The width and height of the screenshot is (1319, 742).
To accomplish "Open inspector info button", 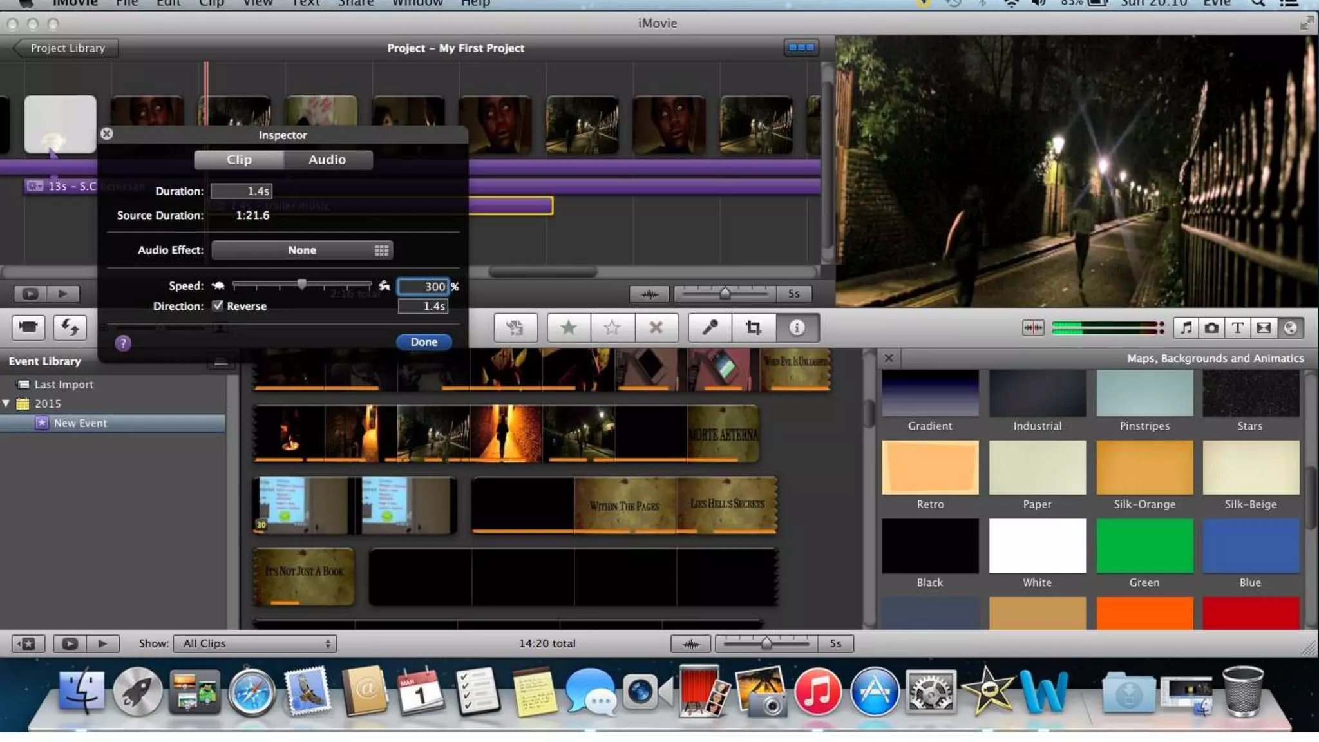I will tap(797, 328).
